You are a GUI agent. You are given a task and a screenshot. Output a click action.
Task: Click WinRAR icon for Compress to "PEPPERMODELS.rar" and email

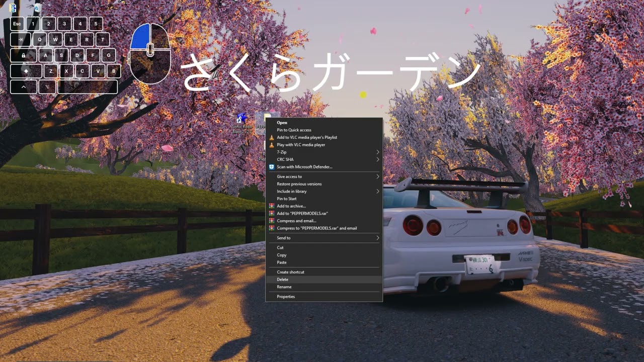tap(272, 228)
